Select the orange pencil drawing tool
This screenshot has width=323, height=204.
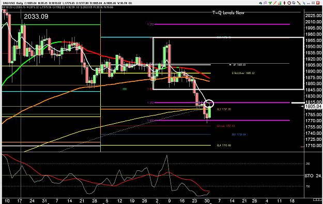coord(275,3)
